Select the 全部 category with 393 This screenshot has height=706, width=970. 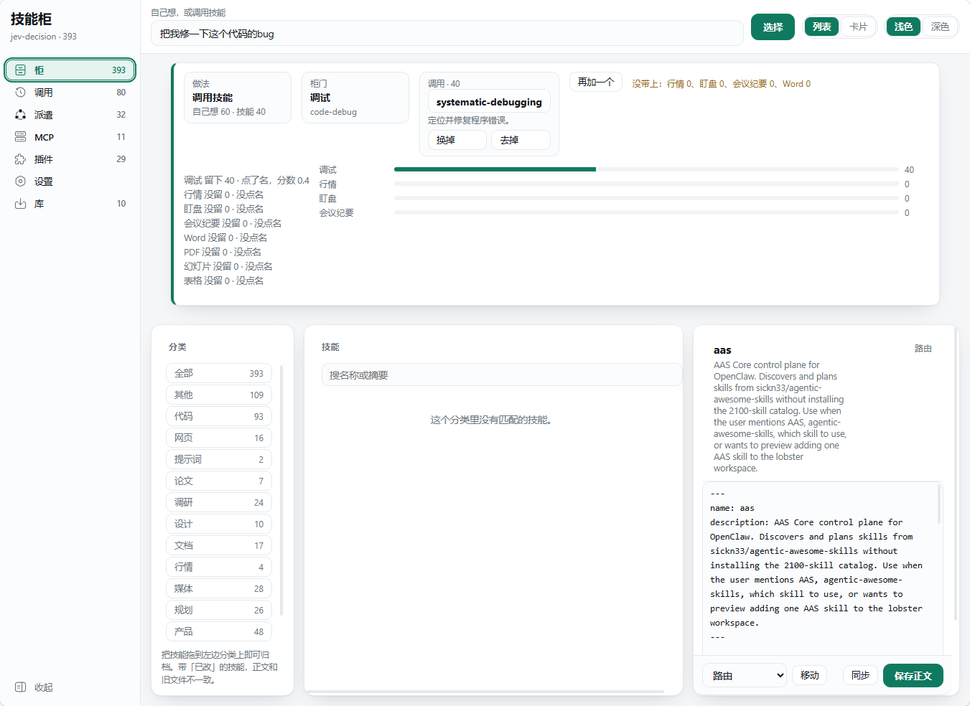(x=219, y=373)
